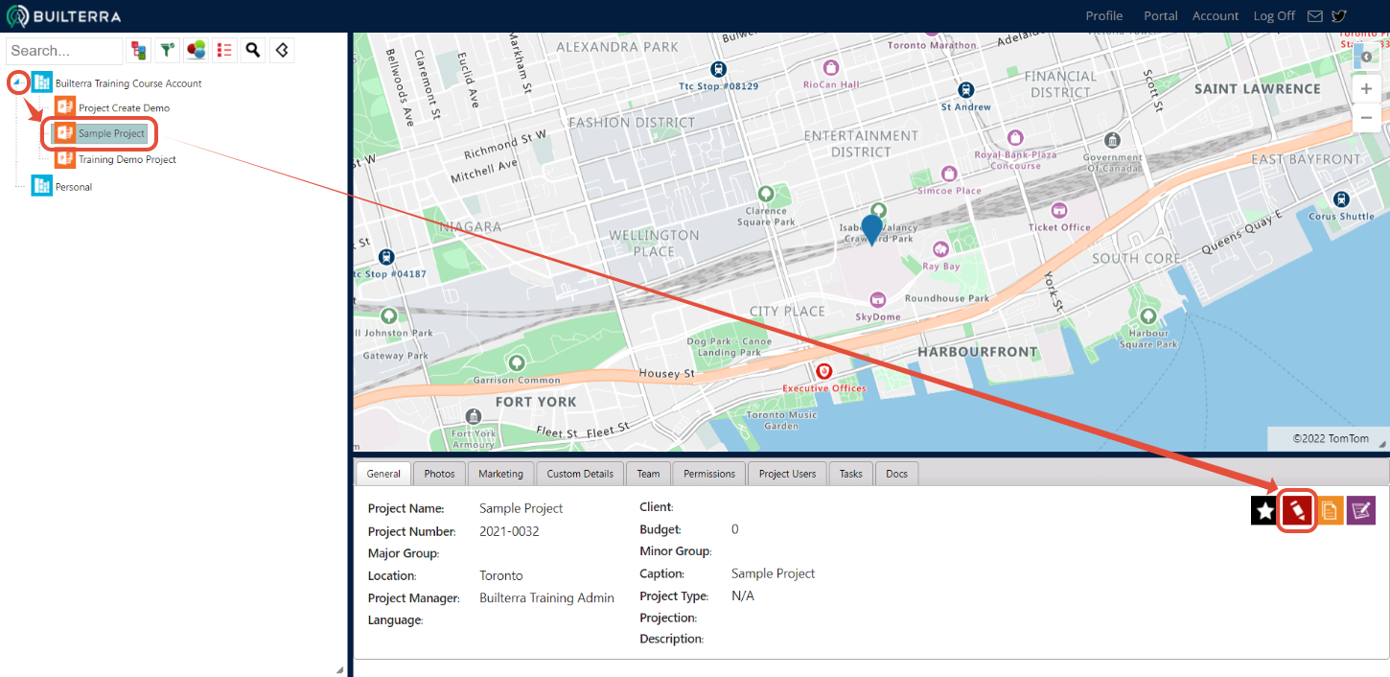Screen dimensions: 1390x677
Task: Click the Builterra logo in header
Action: (x=63, y=15)
